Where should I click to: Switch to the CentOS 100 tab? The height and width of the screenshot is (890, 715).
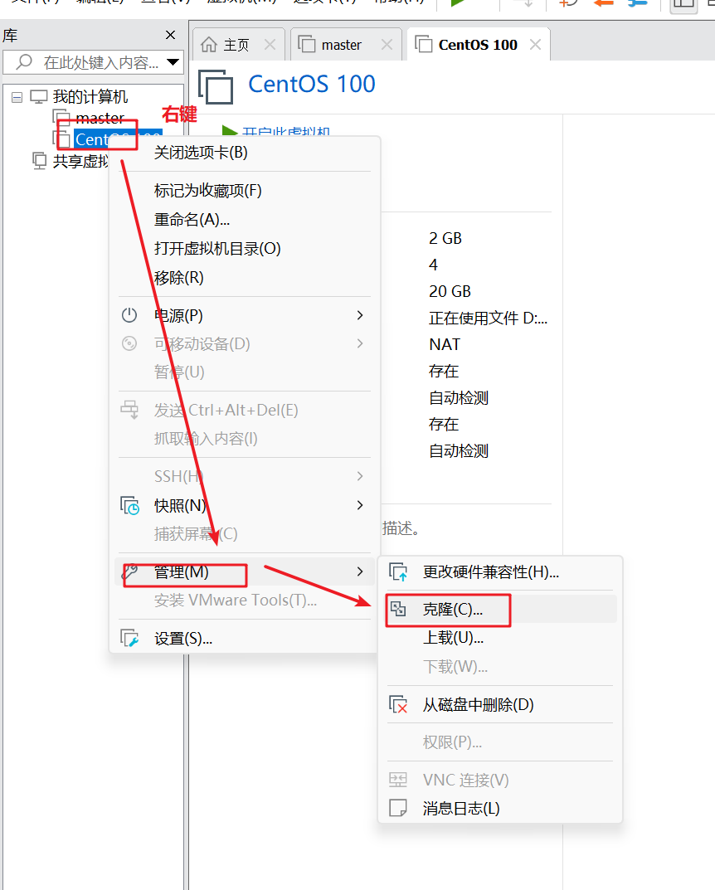(x=478, y=45)
